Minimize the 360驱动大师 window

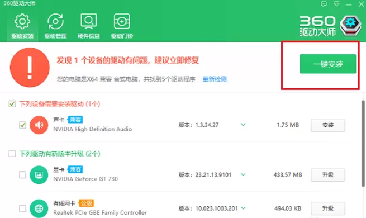click(349, 4)
